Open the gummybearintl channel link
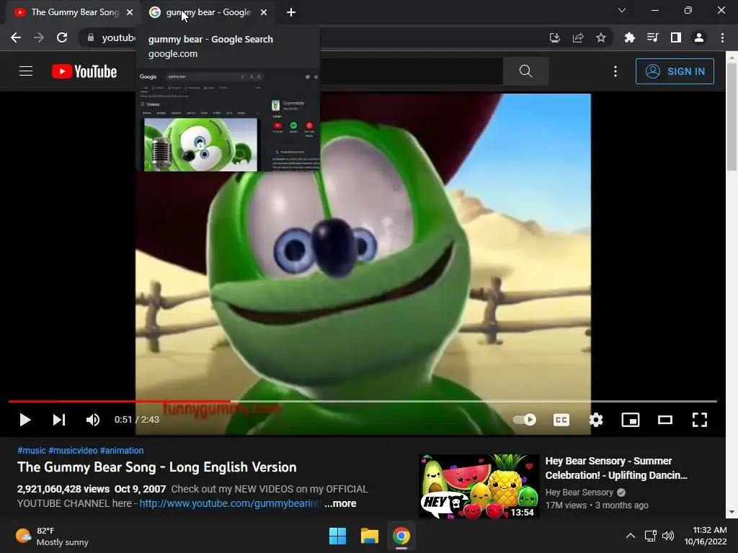The width and height of the screenshot is (738, 553). (230, 503)
